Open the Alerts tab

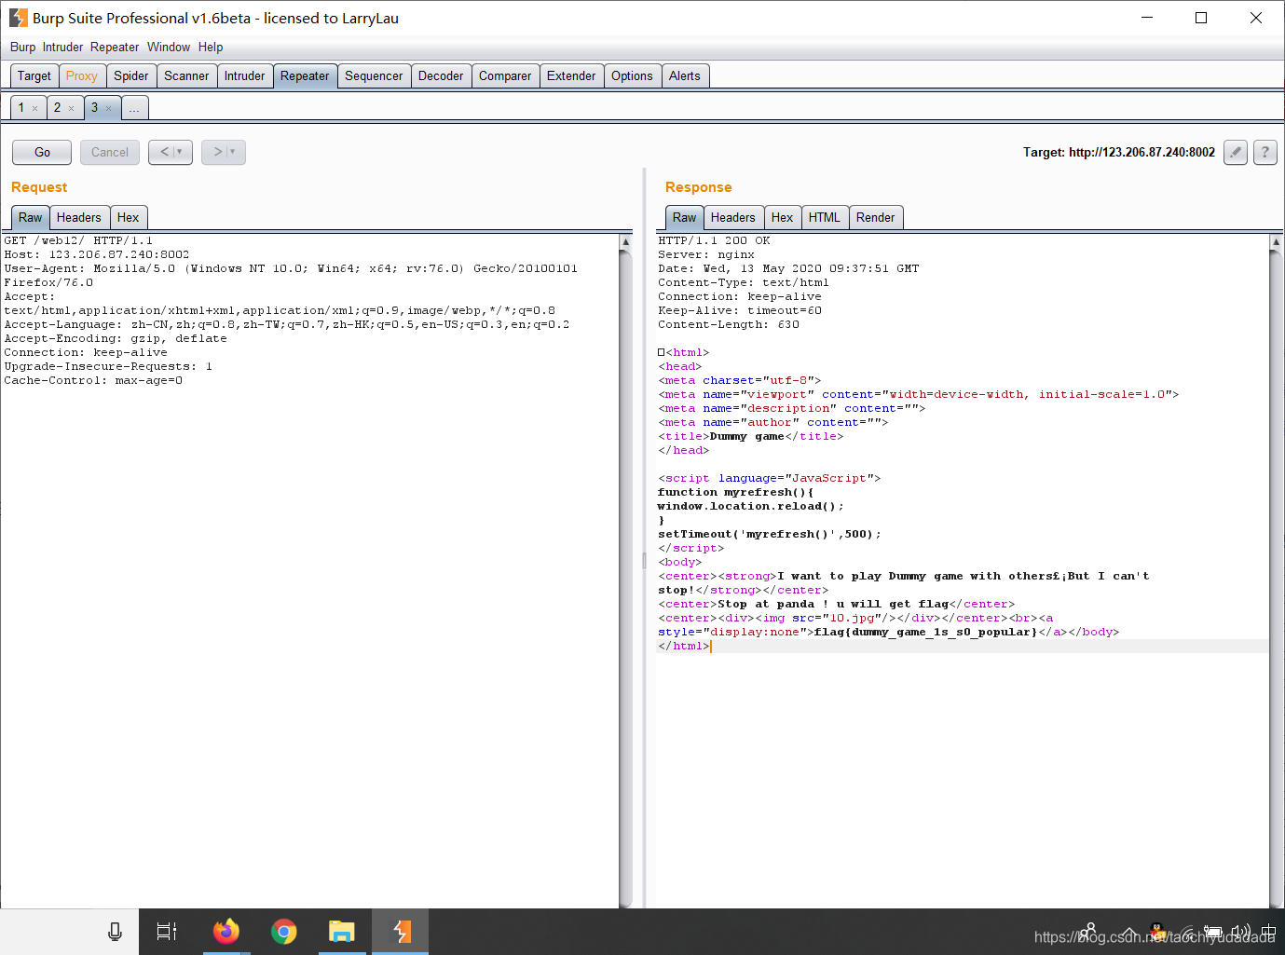click(685, 76)
